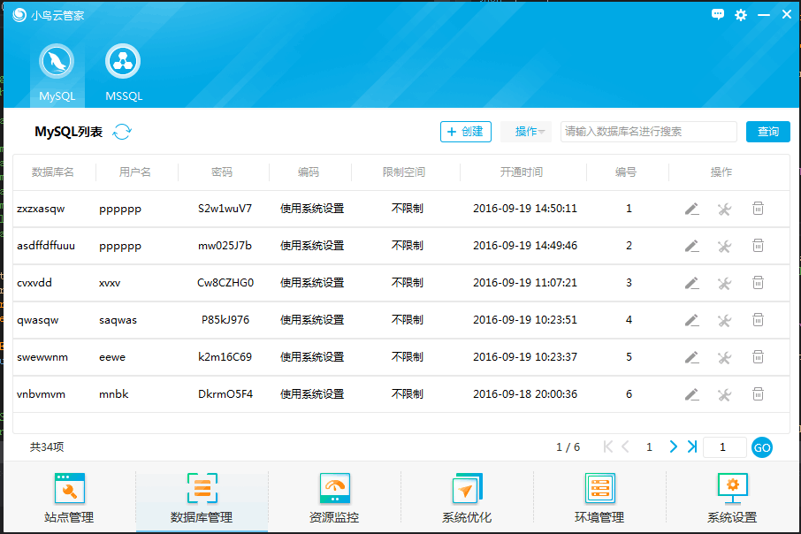This screenshot has width=801, height=534.
Task: Go to the next page of results
Action: pos(673,447)
